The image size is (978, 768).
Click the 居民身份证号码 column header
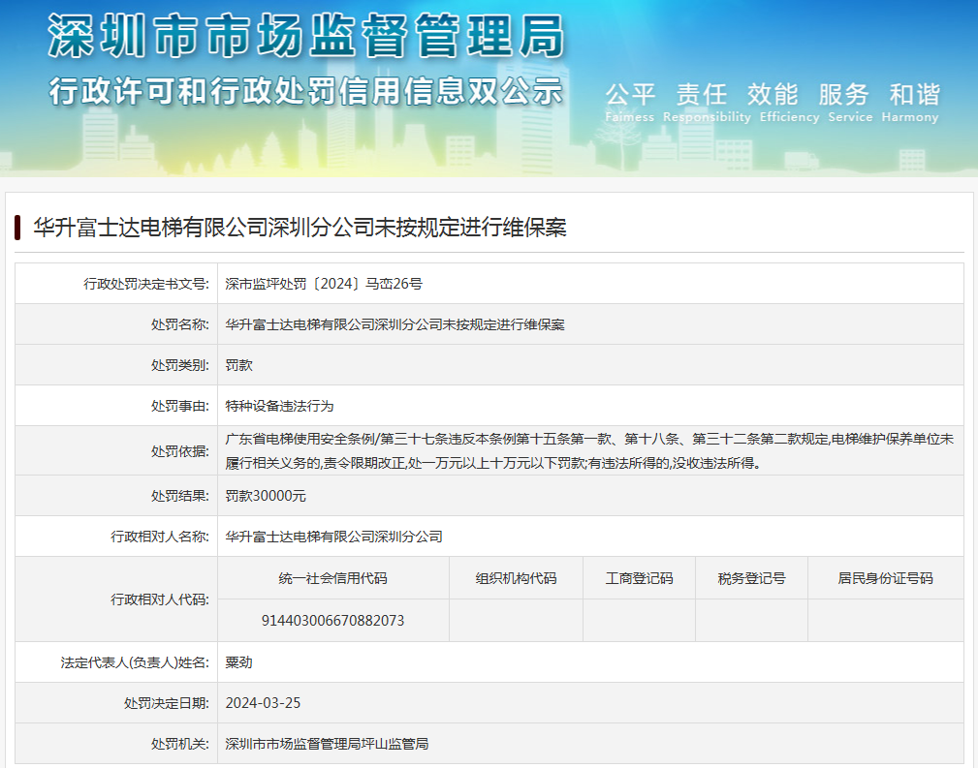(x=886, y=578)
